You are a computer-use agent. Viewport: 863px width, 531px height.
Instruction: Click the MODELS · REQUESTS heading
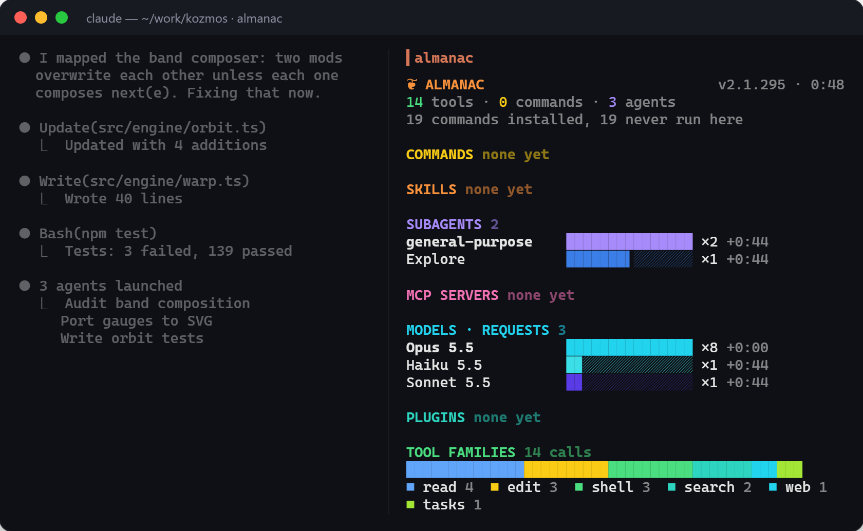pos(478,330)
